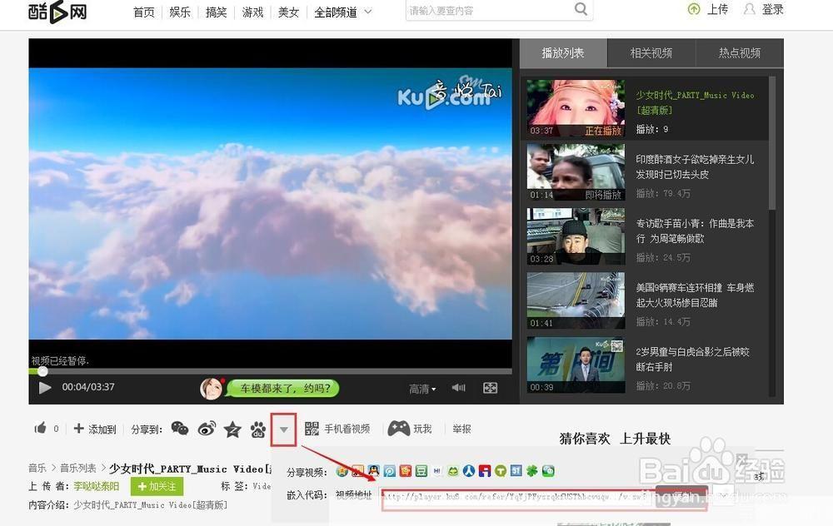
Task: Share video to WeChat
Action: [x=180, y=429]
